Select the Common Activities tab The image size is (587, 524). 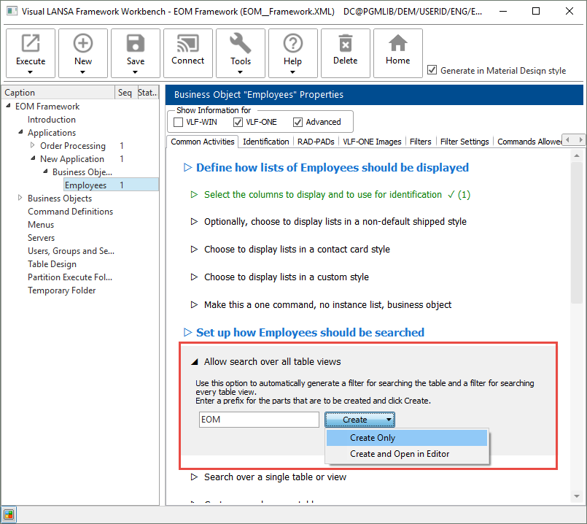click(202, 142)
